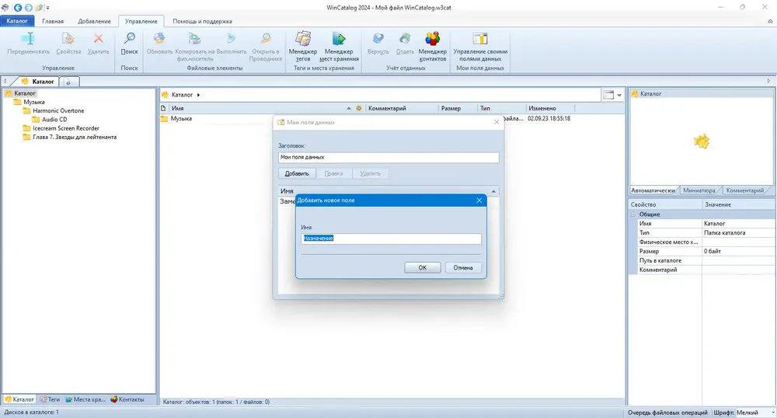Click Очередь файловых операций in status bar
The height and width of the screenshot is (418, 777).
(667, 413)
